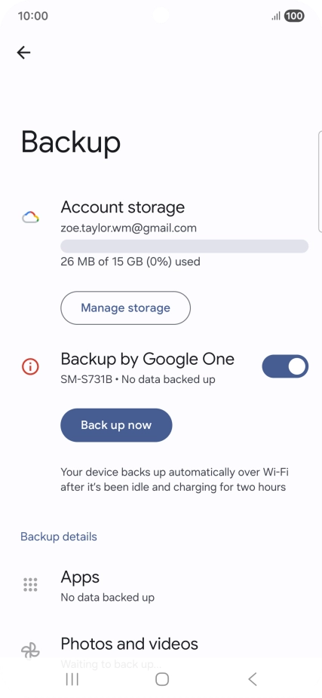Tap the system back navigation chevron
322x698 pixels.
252,679
